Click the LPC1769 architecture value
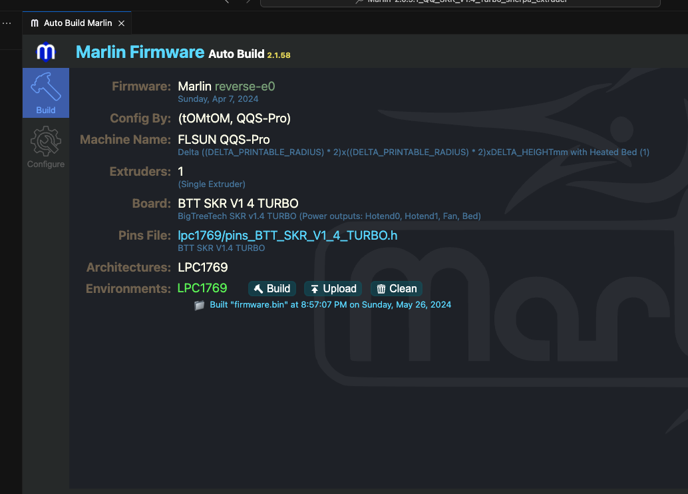Image resolution: width=688 pixels, height=494 pixels. coord(203,268)
